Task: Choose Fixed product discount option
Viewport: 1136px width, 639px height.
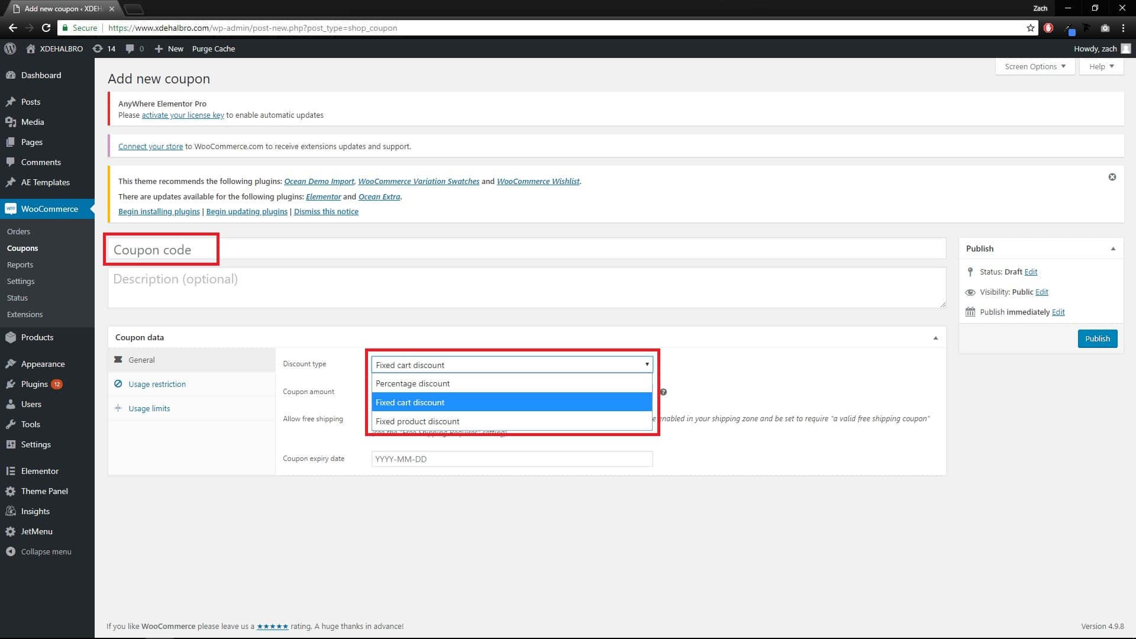Action: pyautogui.click(x=512, y=421)
